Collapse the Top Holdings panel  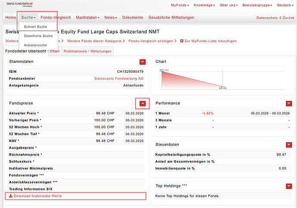(x=289, y=186)
